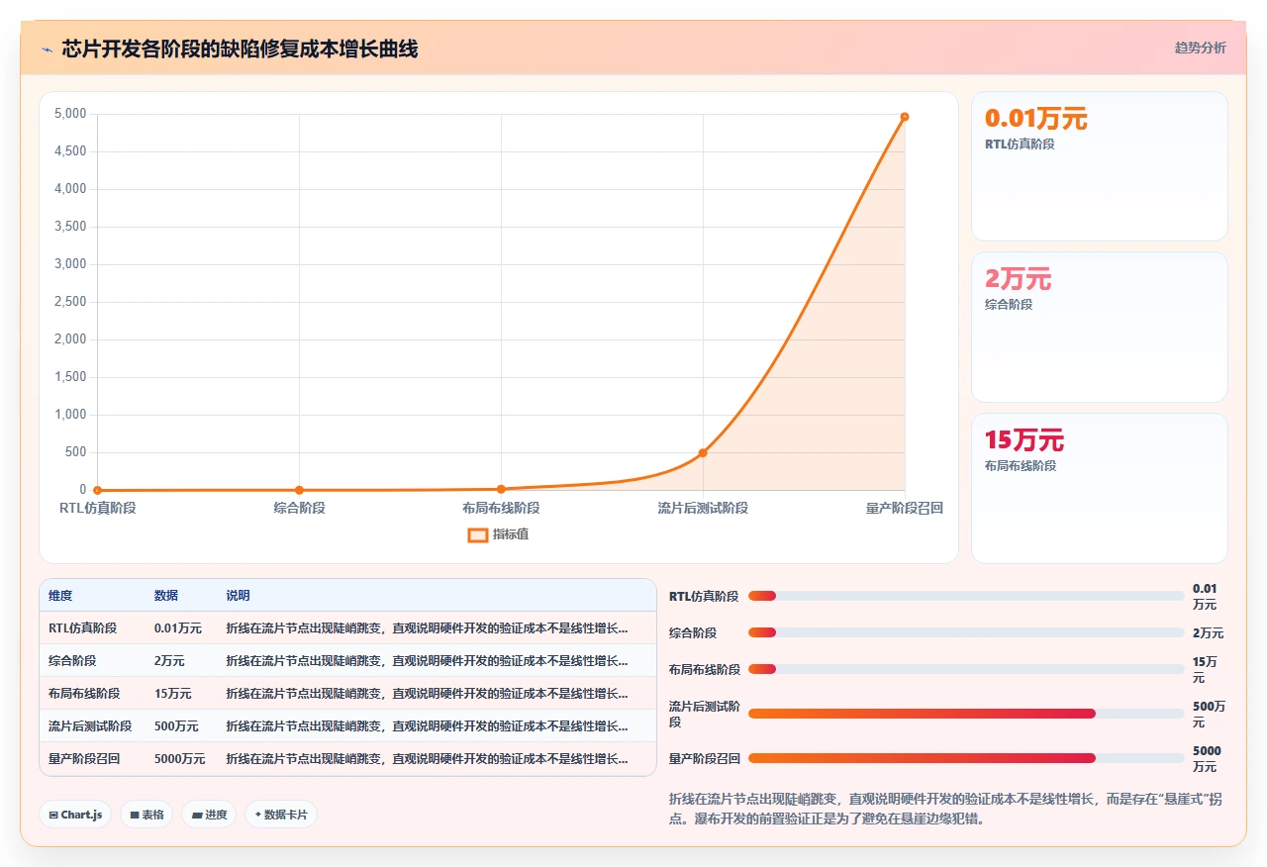The width and height of the screenshot is (1267, 867).
Task: Toggle the 指标值 legend color box
Action: (x=477, y=534)
